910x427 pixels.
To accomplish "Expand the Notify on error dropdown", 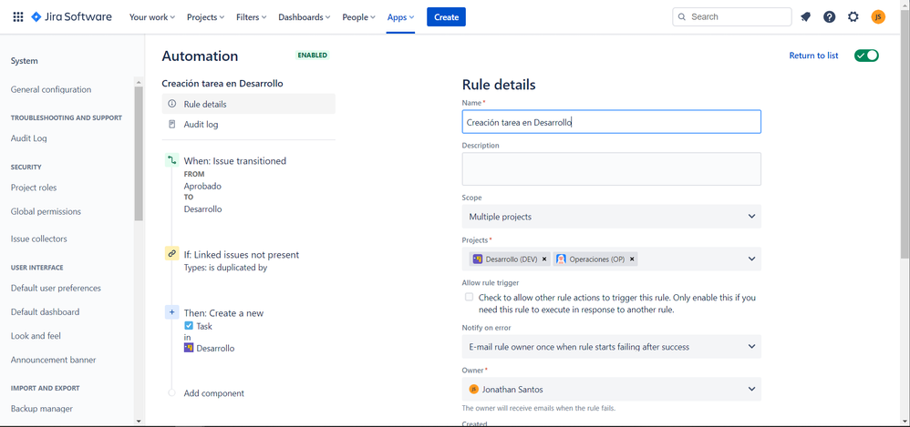I will (x=611, y=347).
